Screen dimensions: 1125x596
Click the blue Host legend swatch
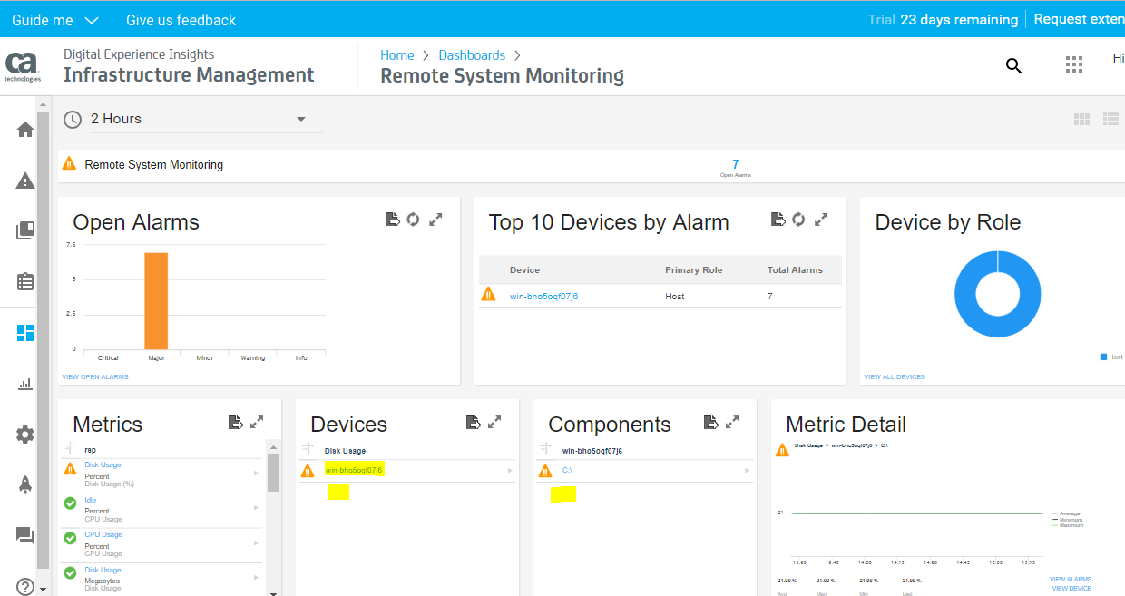(1104, 357)
